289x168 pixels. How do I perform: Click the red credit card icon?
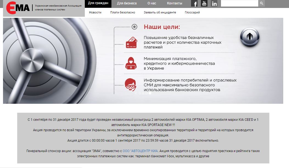[x=131, y=43]
